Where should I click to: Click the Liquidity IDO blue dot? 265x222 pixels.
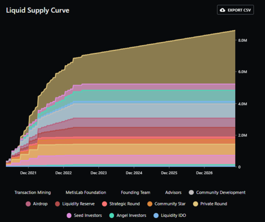coord(156,215)
